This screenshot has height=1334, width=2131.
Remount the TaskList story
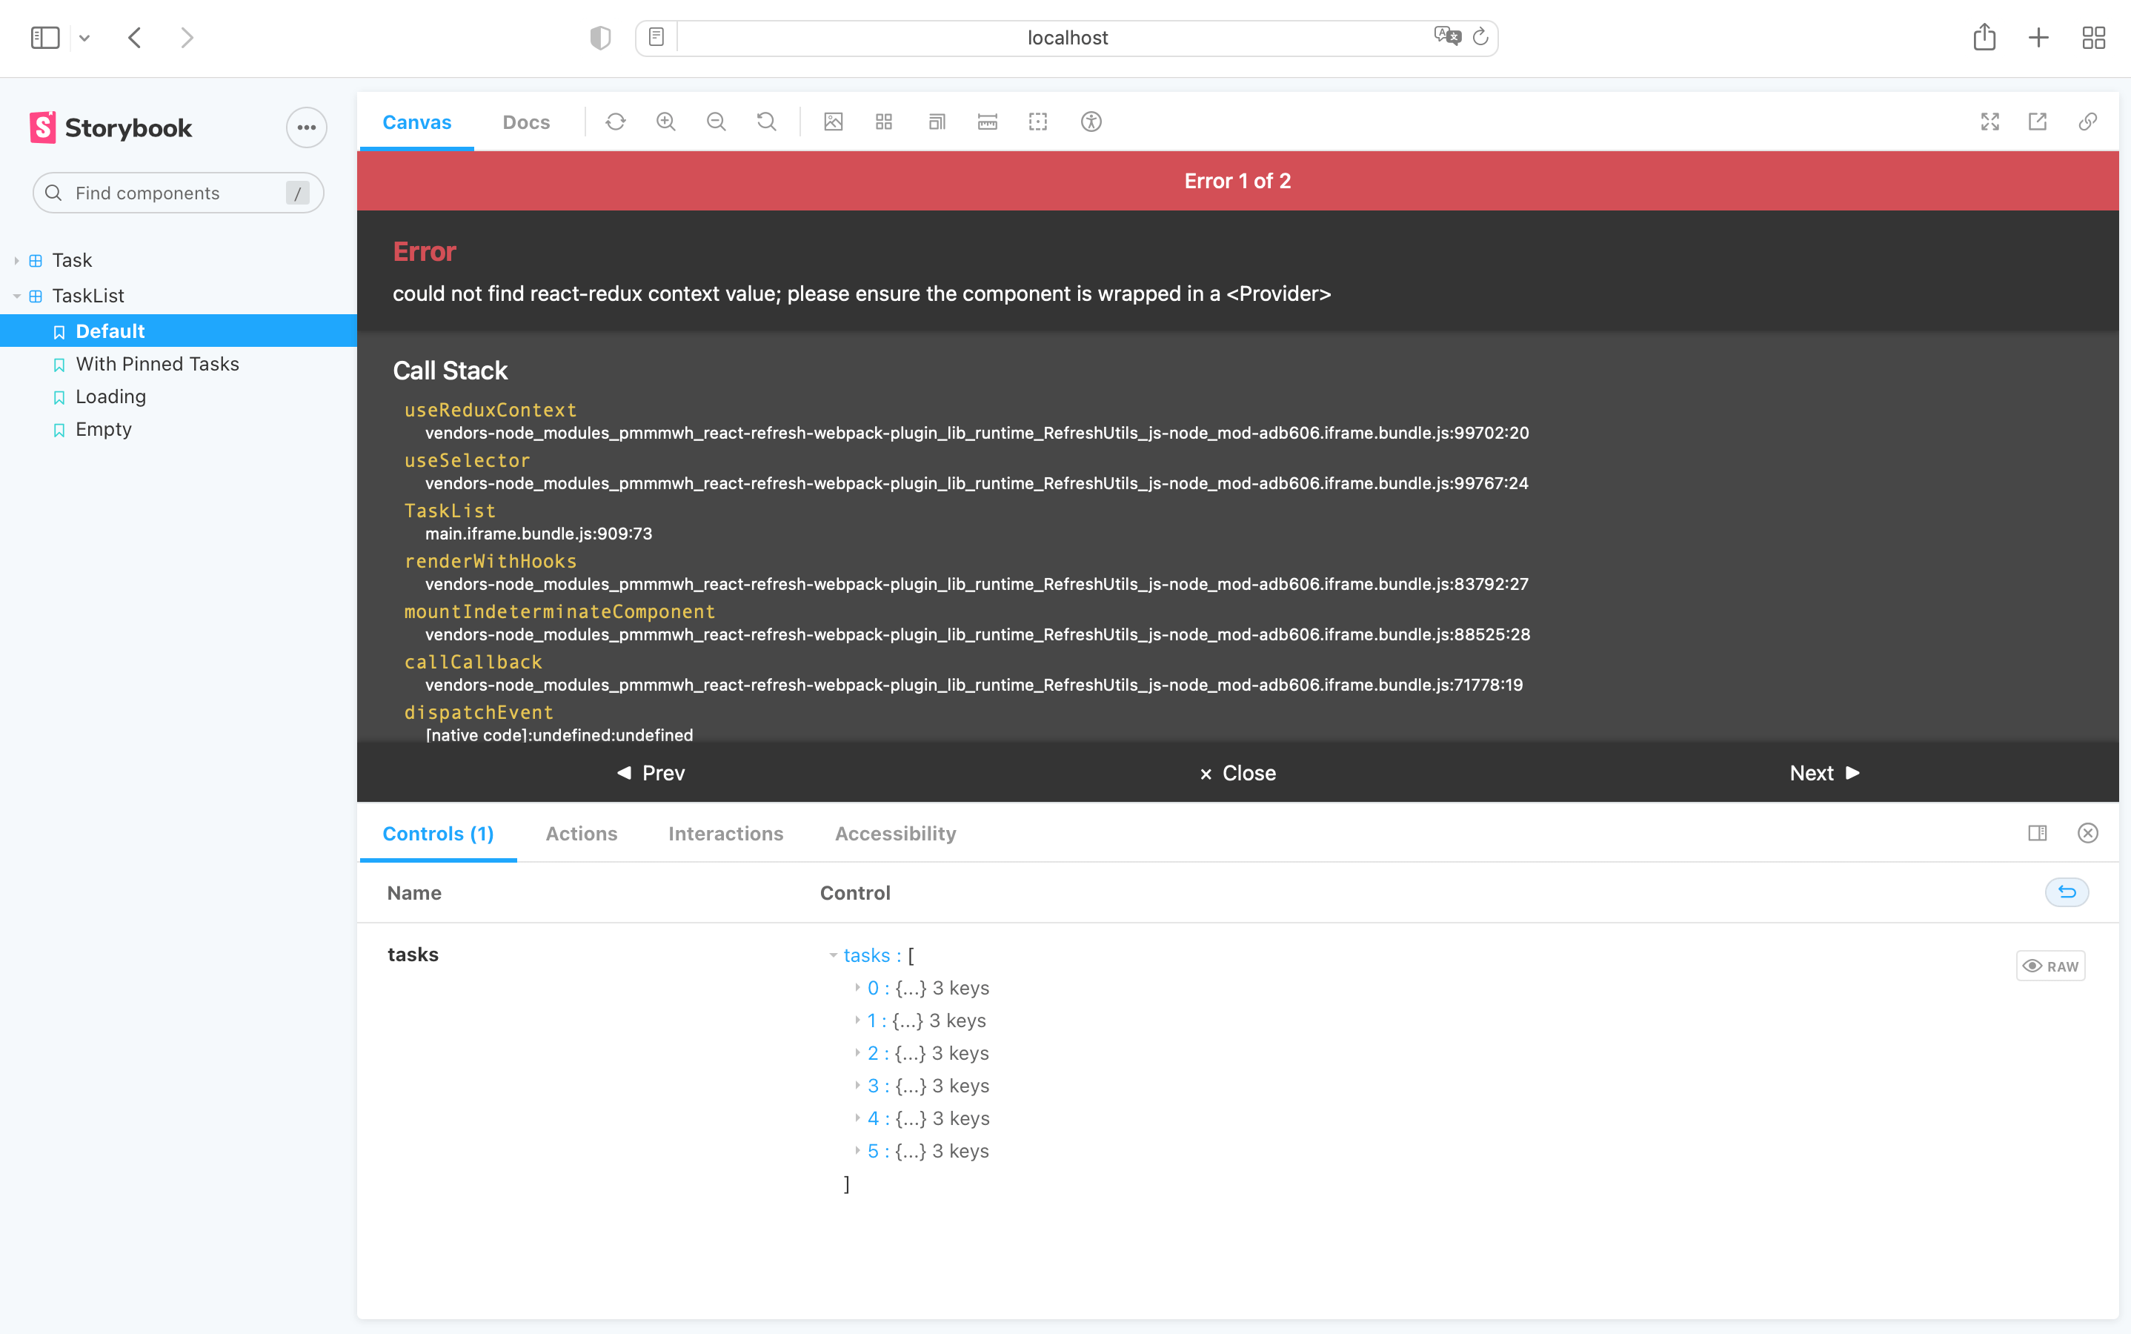616,122
